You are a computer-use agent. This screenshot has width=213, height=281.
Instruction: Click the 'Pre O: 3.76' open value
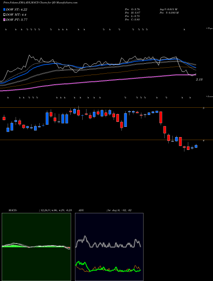tap(132, 9)
